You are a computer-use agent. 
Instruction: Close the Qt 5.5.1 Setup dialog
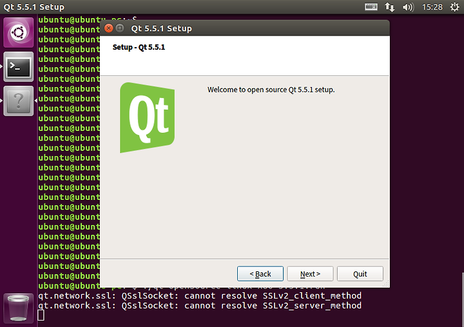tap(109, 28)
